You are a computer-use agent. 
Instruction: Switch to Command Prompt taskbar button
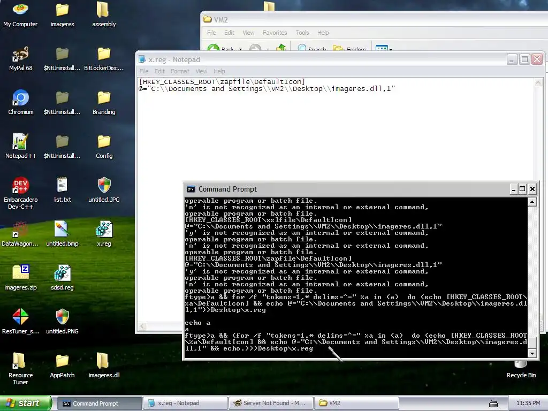pos(99,404)
